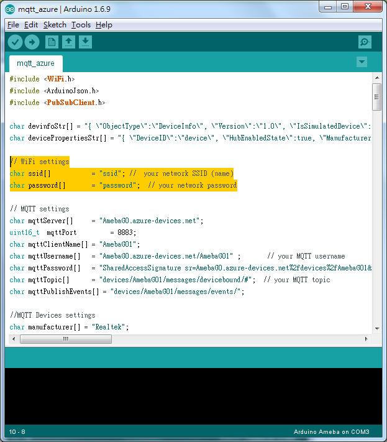Click the '10 - 8' line indicator
The width and height of the screenshot is (387, 442).
tap(17, 432)
